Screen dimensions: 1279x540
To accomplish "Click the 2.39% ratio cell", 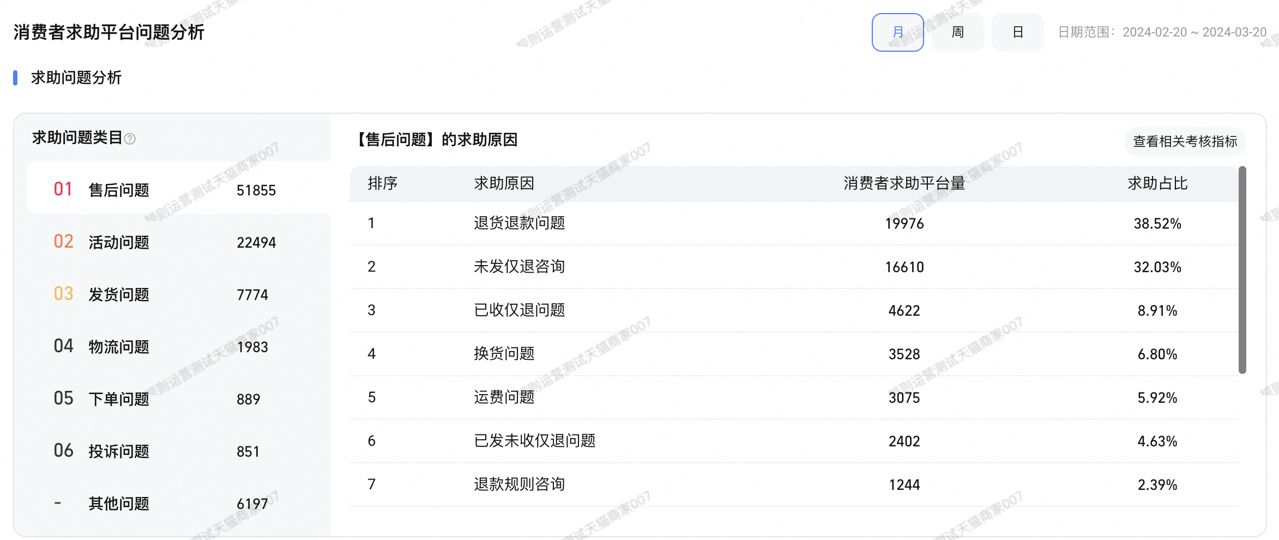I will 1157,485.
